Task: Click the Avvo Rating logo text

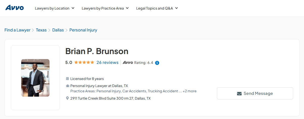Action: 128,63
